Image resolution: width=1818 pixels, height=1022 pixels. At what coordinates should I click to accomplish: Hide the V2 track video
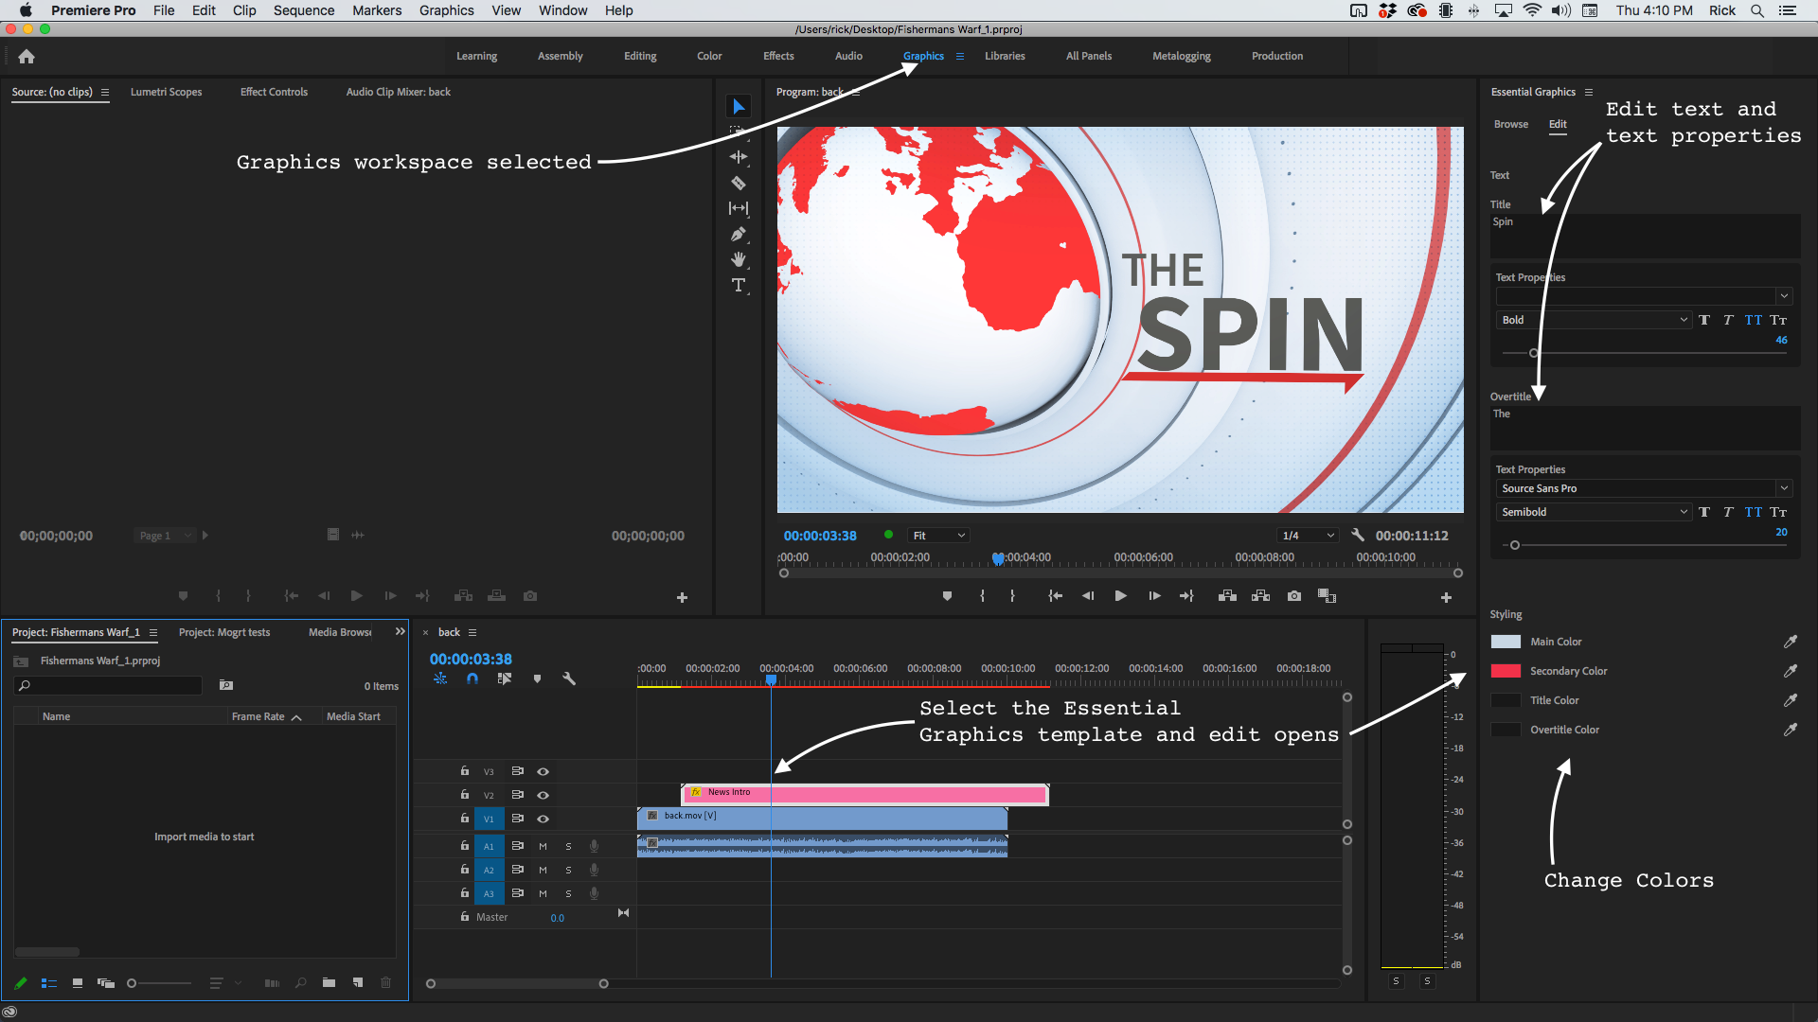(x=543, y=795)
